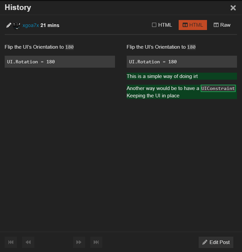
Task: Select side-by-side HTML view
Action: pyautogui.click(x=193, y=25)
